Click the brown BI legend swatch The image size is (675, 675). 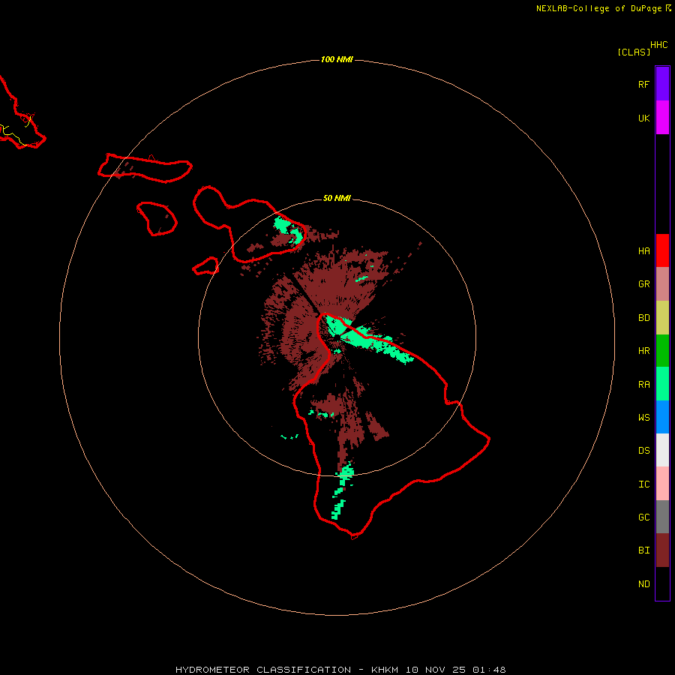tap(662, 550)
